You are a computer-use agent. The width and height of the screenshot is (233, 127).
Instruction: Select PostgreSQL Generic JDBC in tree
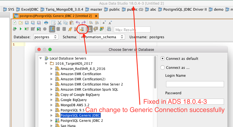coord(80,116)
